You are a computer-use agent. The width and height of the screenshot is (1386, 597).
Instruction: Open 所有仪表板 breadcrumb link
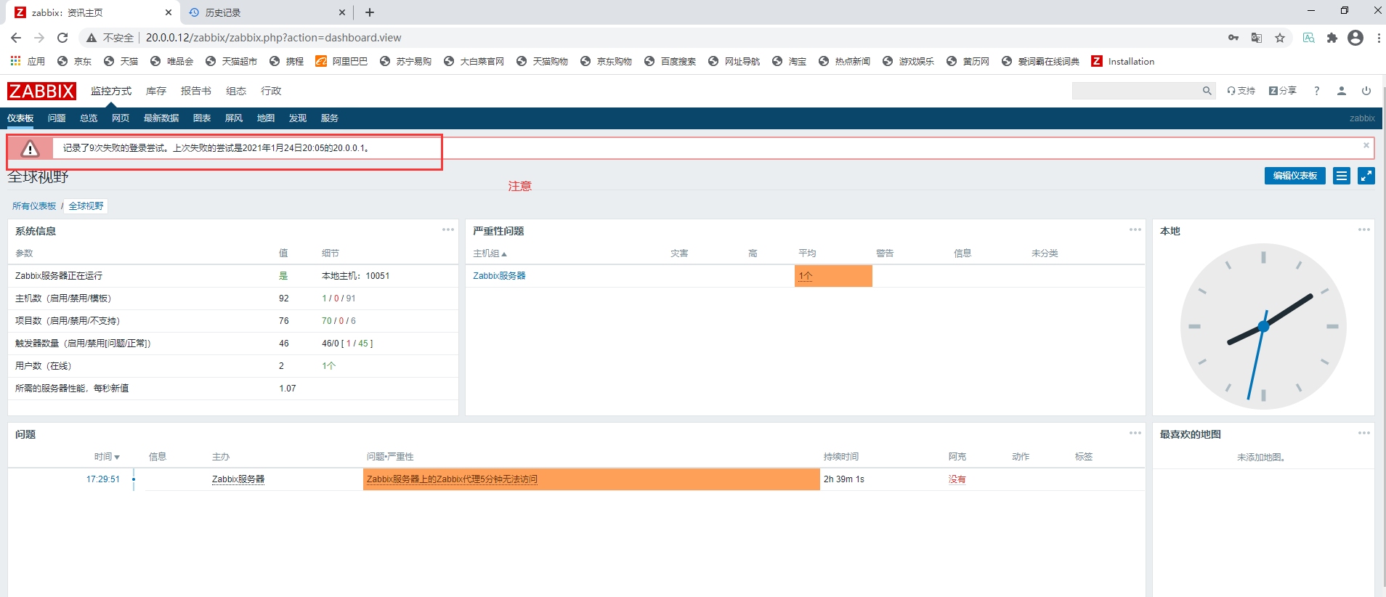[34, 206]
